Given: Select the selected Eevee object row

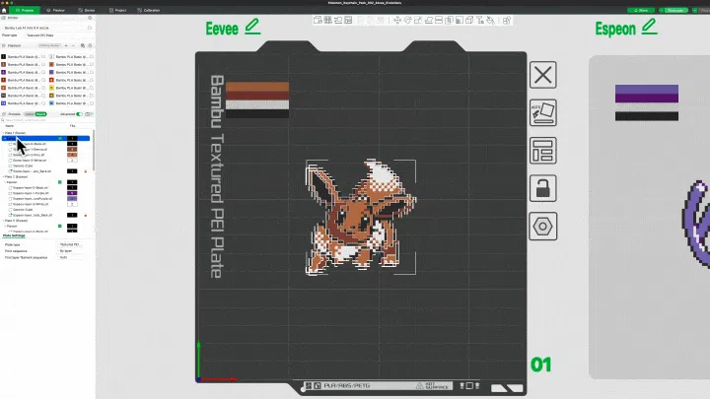Looking at the screenshot, I should [x=45, y=139].
